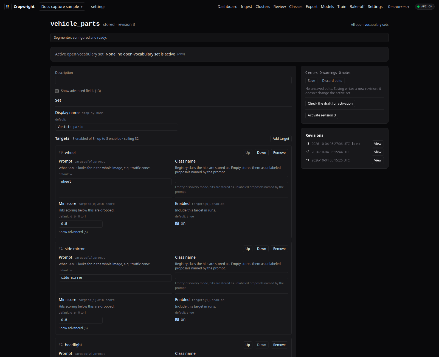Viewport: 439px width, 357px height.
Task: Open the Clusters page
Action: (x=263, y=7)
